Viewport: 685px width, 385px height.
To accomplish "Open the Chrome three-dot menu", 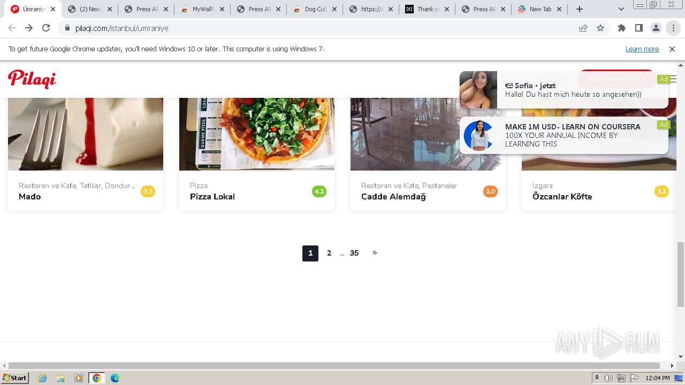I will click(x=673, y=28).
